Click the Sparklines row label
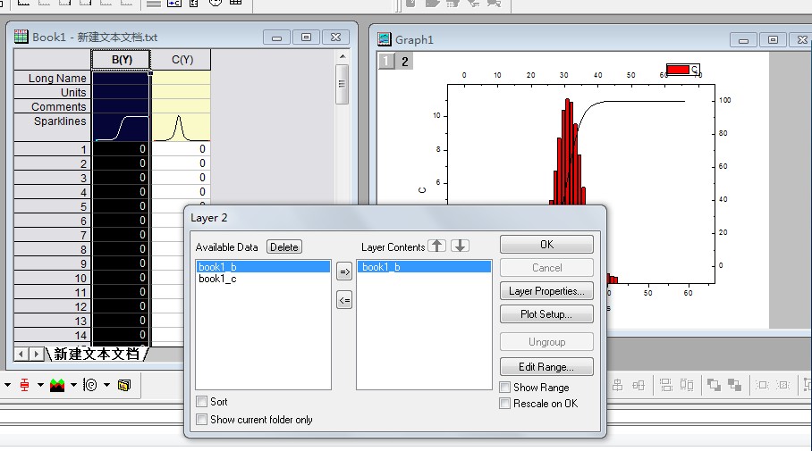Viewport: 812px width, 451px height. click(52, 127)
